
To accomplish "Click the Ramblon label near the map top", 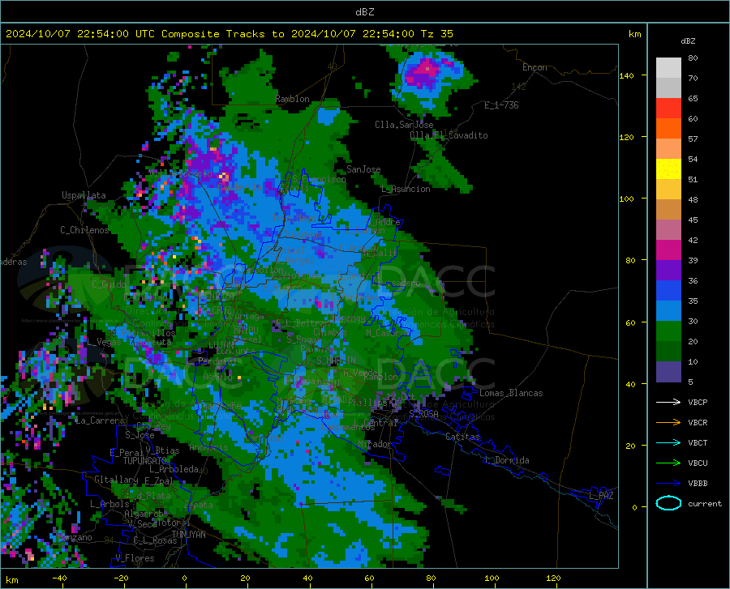I will (292, 99).
